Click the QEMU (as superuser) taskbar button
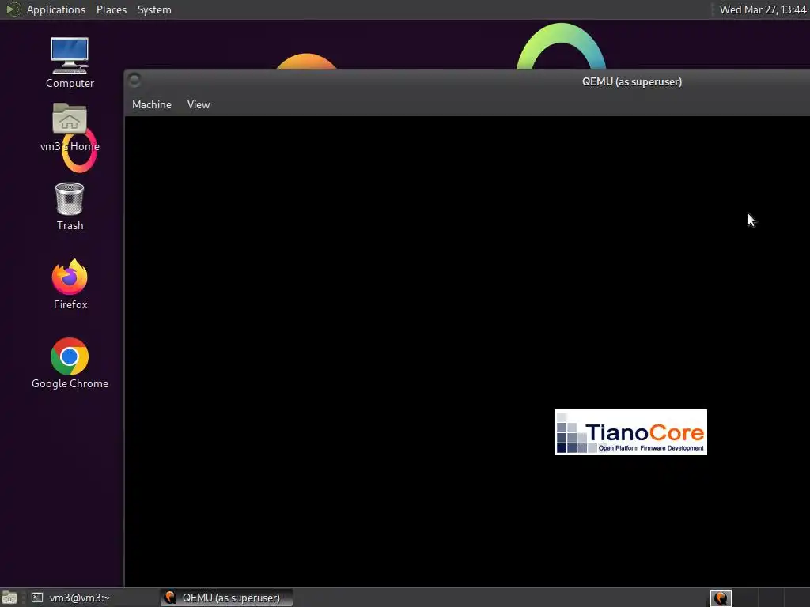The width and height of the screenshot is (810, 607). pos(227,598)
